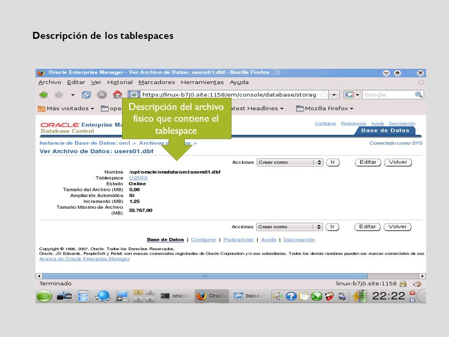
Task: Open the blue help question mark tray icon
Action: coord(291,296)
